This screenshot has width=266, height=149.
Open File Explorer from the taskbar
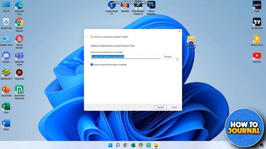pyautogui.click(x=156, y=145)
